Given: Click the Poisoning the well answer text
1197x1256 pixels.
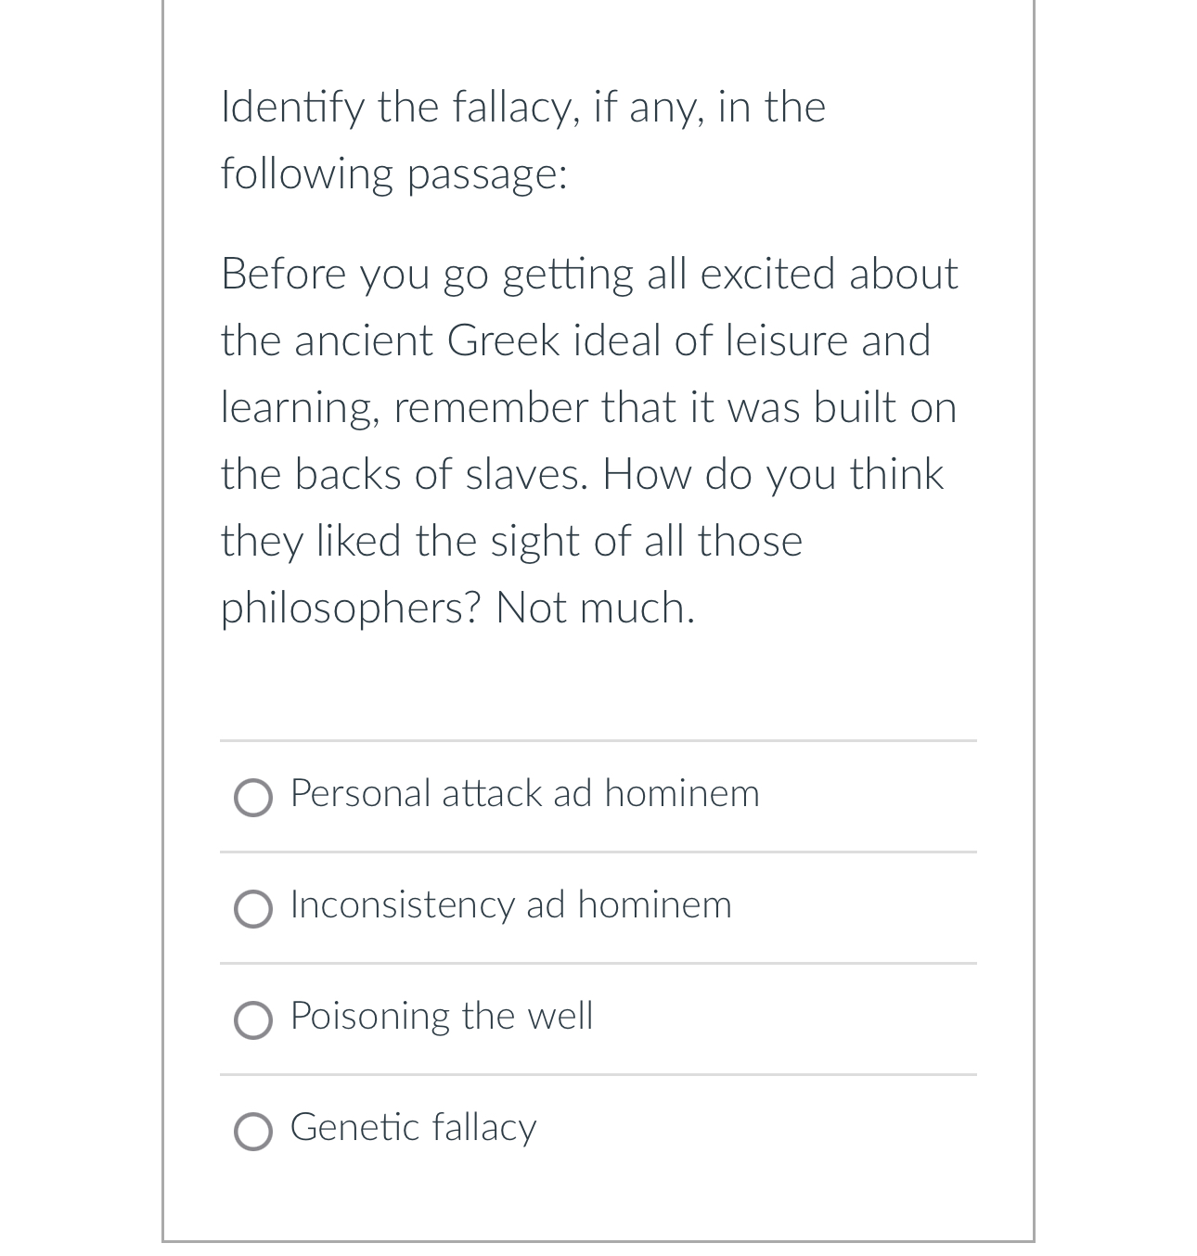Looking at the screenshot, I should click(441, 1017).
